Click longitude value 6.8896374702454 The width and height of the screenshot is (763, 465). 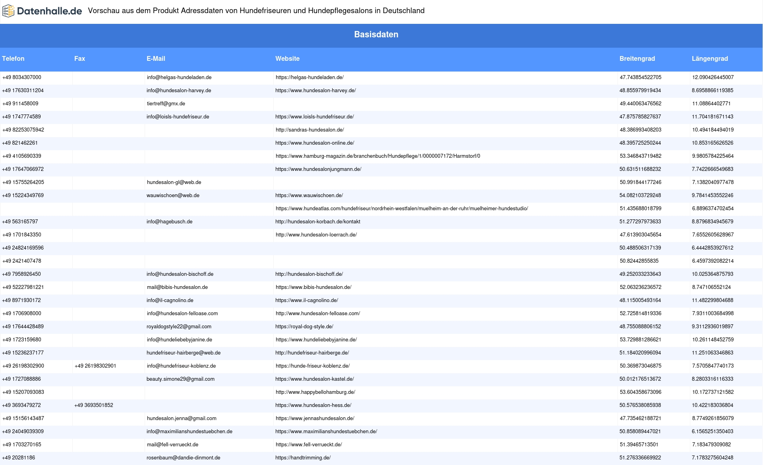click(x=713, y=209)
